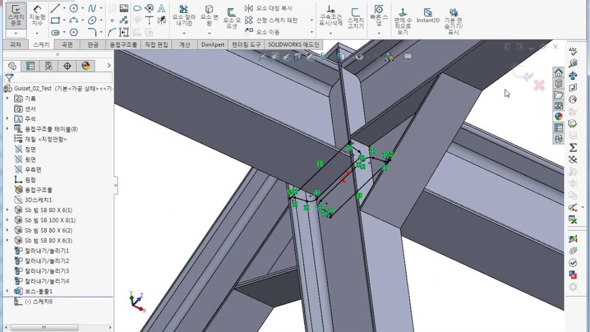This screenshot has width=590, height=332.
Task: Open the Appearances color wheel task pane
Action: (x=559, y=116)
